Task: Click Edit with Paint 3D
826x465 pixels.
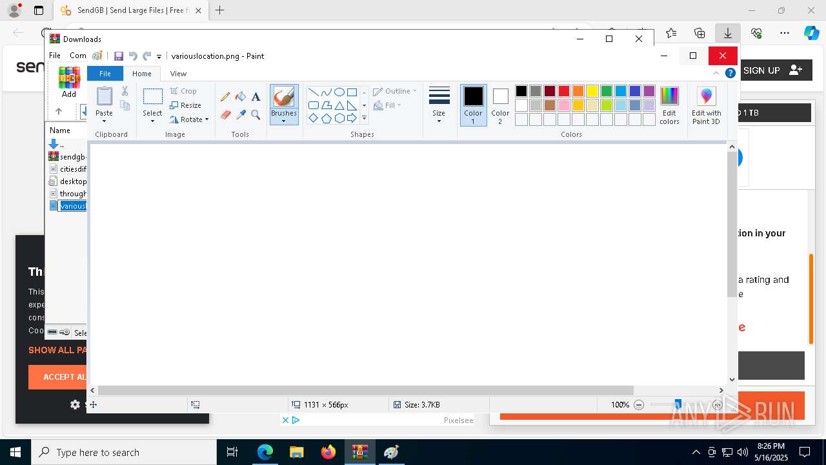Action: coord(707,105)
